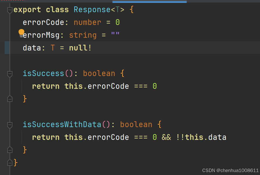Place cursor on the Response class name

click(92, 10)
